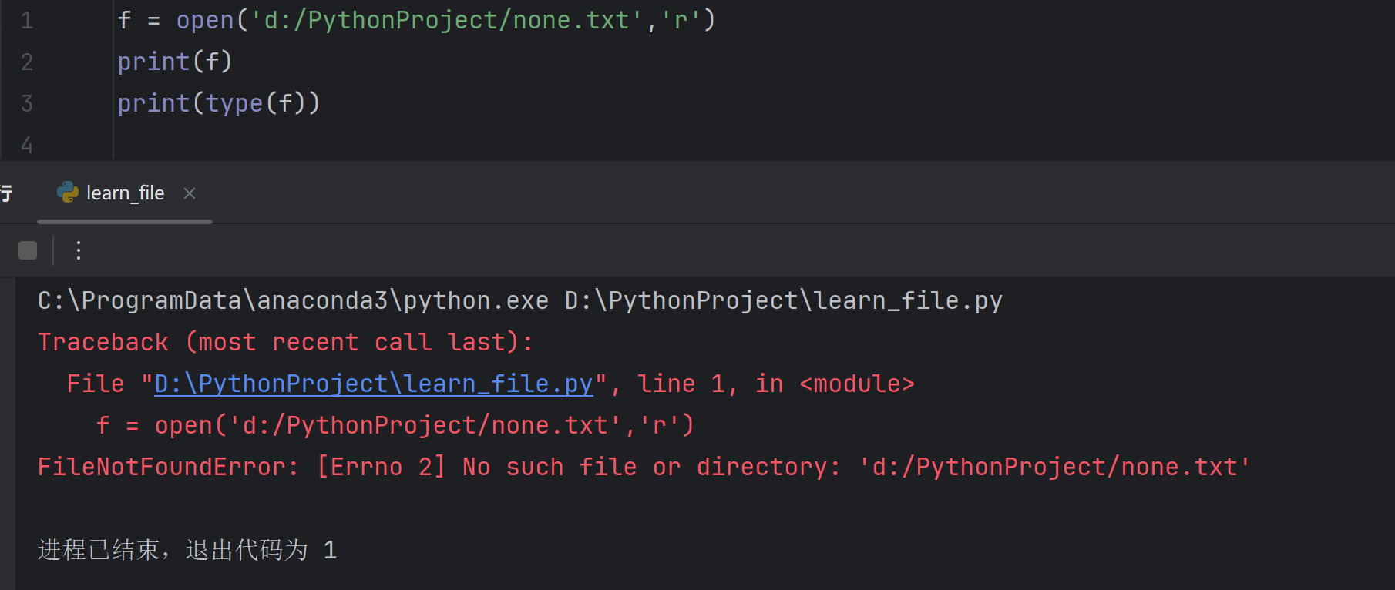
Task: Click the Python icon on learn_file tab
Action: (68, 193)
